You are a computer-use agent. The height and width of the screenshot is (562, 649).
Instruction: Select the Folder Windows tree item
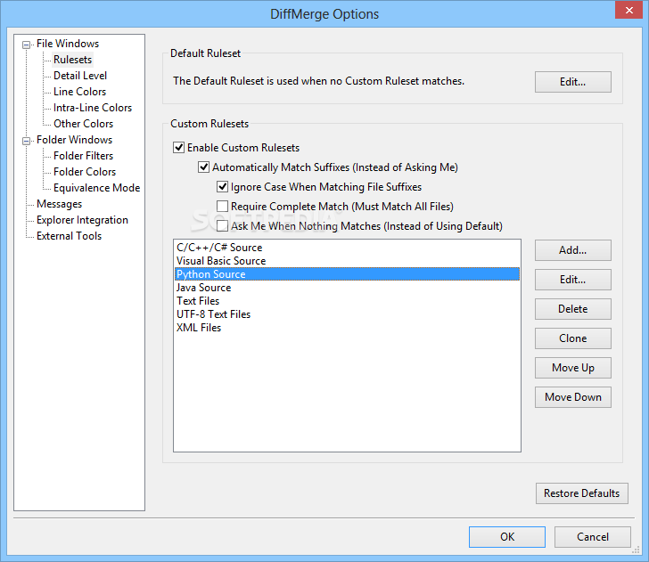coord(74,140)
